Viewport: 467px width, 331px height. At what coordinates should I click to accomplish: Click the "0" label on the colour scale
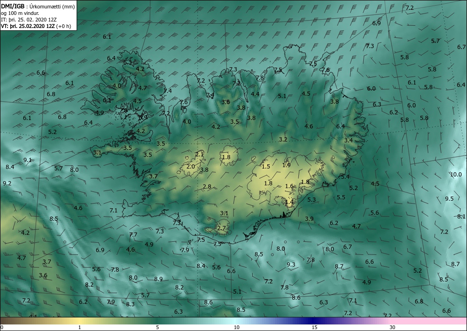point(2,328)
